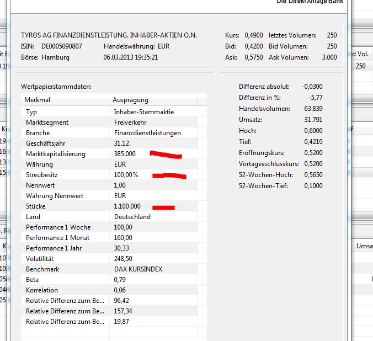Select the Typ row
This screenshot has height=341, width=373.
point(31,112)
